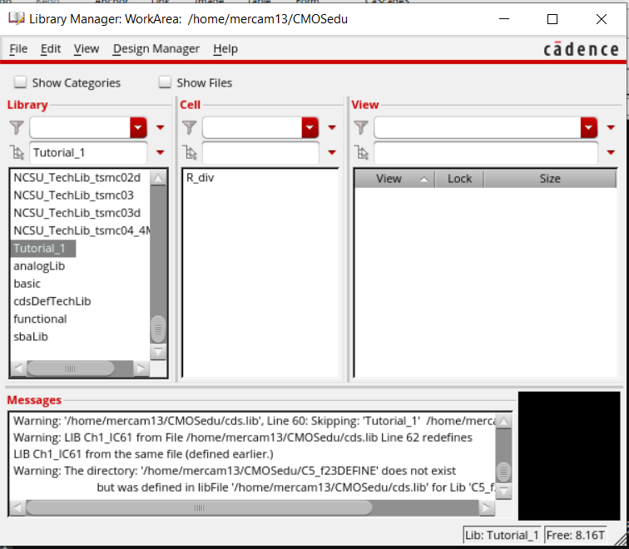Click the 'C5_f23DEFINE' does not exist warning
This screenshot has width=629, height=549.
[235, 471]
